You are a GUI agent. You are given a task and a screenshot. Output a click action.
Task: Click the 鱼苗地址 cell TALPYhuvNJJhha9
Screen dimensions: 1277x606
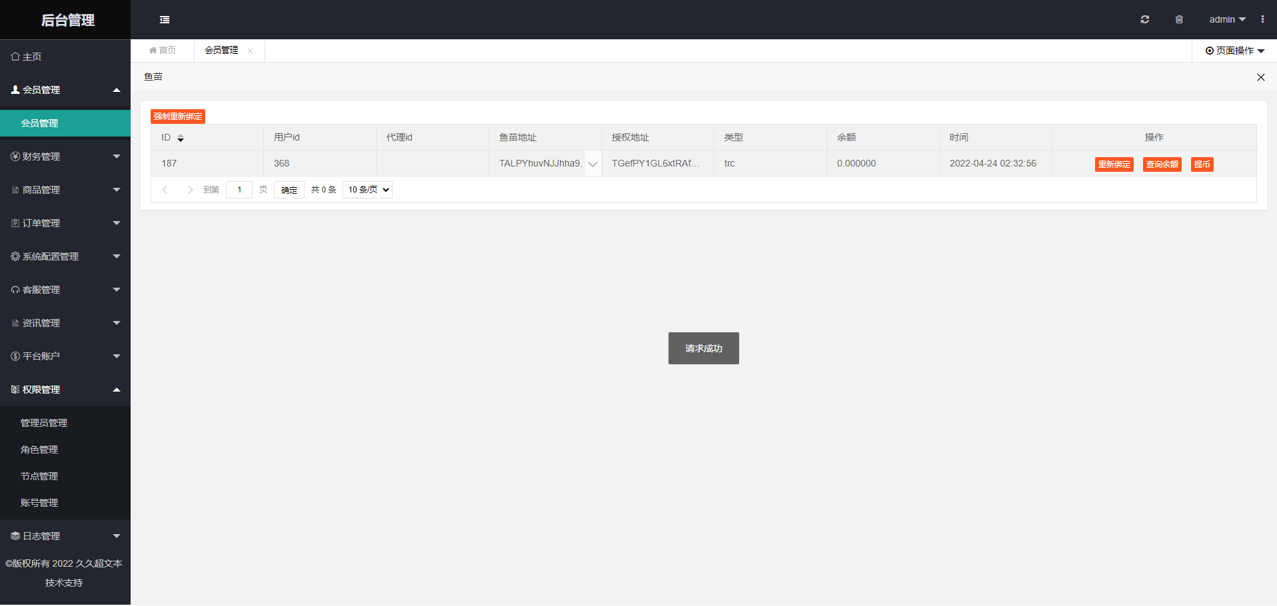[x=541, y=163]
